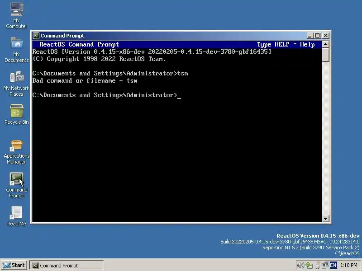Image resolution: width=362 pixels, height=271 pixels.
Task: Select the My Computer desktop icon
Action: (16, 16)
